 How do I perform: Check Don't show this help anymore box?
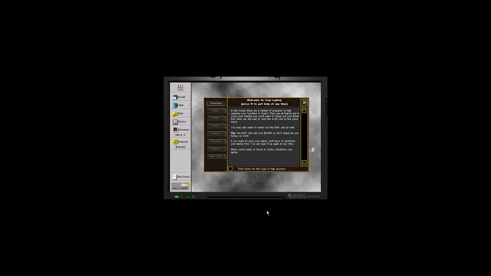click(x=230, y=169)
